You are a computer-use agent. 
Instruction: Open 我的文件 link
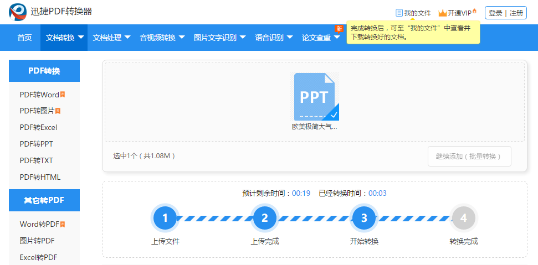(418, 13)
